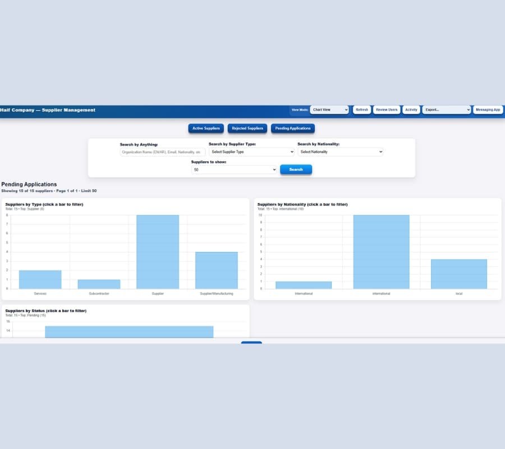505x449 pixels.
Task: Filter by the Subcontractor bar
Action: (x=99, y=283)
